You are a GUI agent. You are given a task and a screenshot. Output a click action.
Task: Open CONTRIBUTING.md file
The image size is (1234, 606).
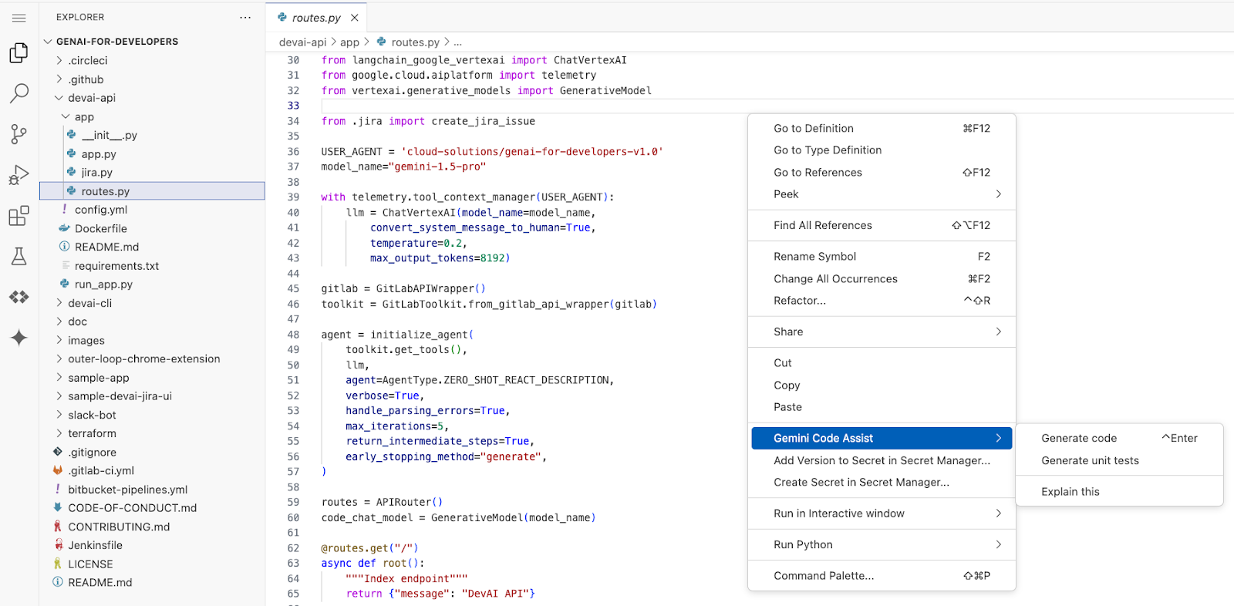click(x=152, y=527)
